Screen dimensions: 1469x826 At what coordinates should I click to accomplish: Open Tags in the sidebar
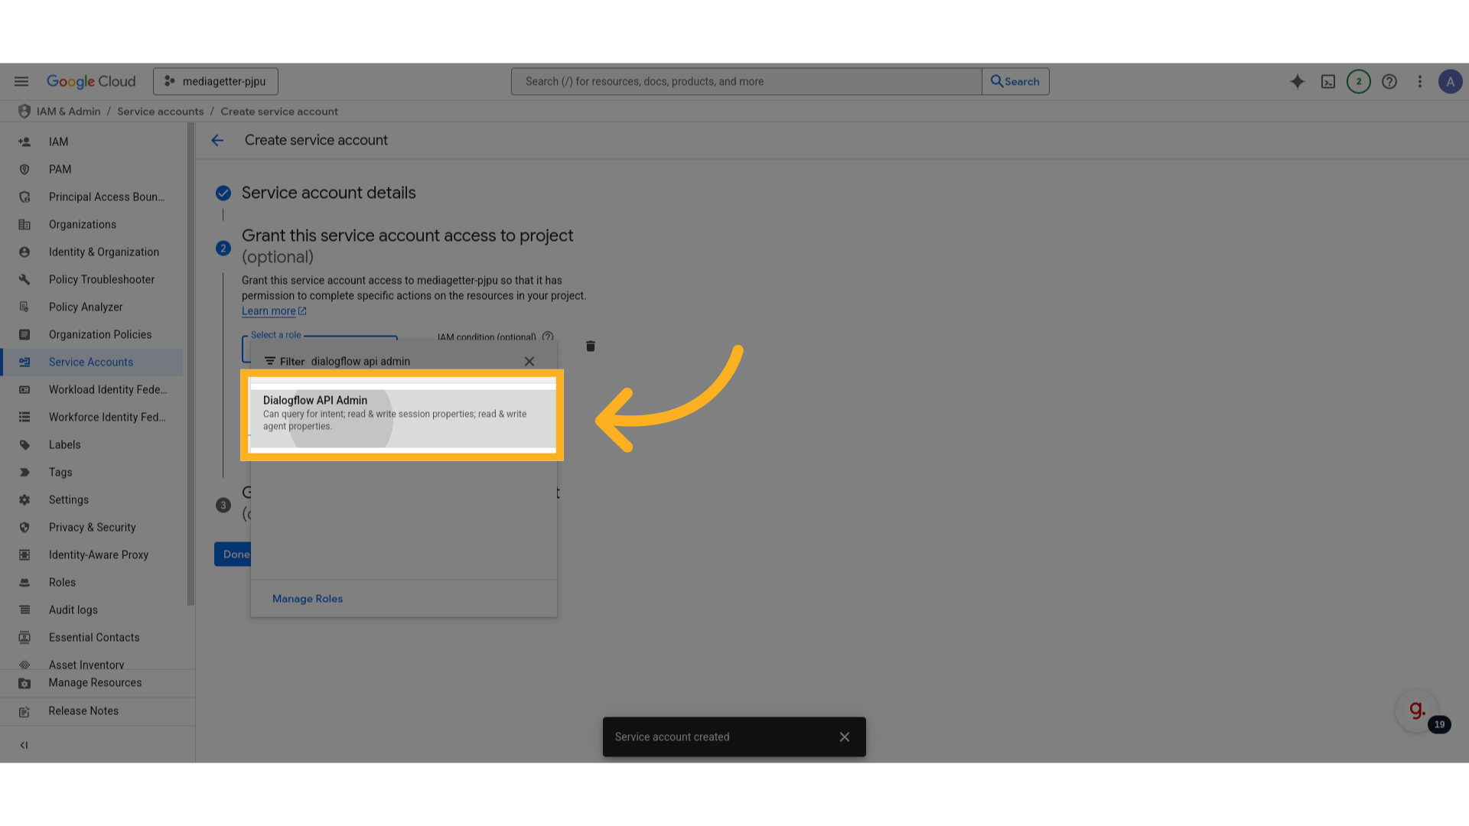coord(92,472)
